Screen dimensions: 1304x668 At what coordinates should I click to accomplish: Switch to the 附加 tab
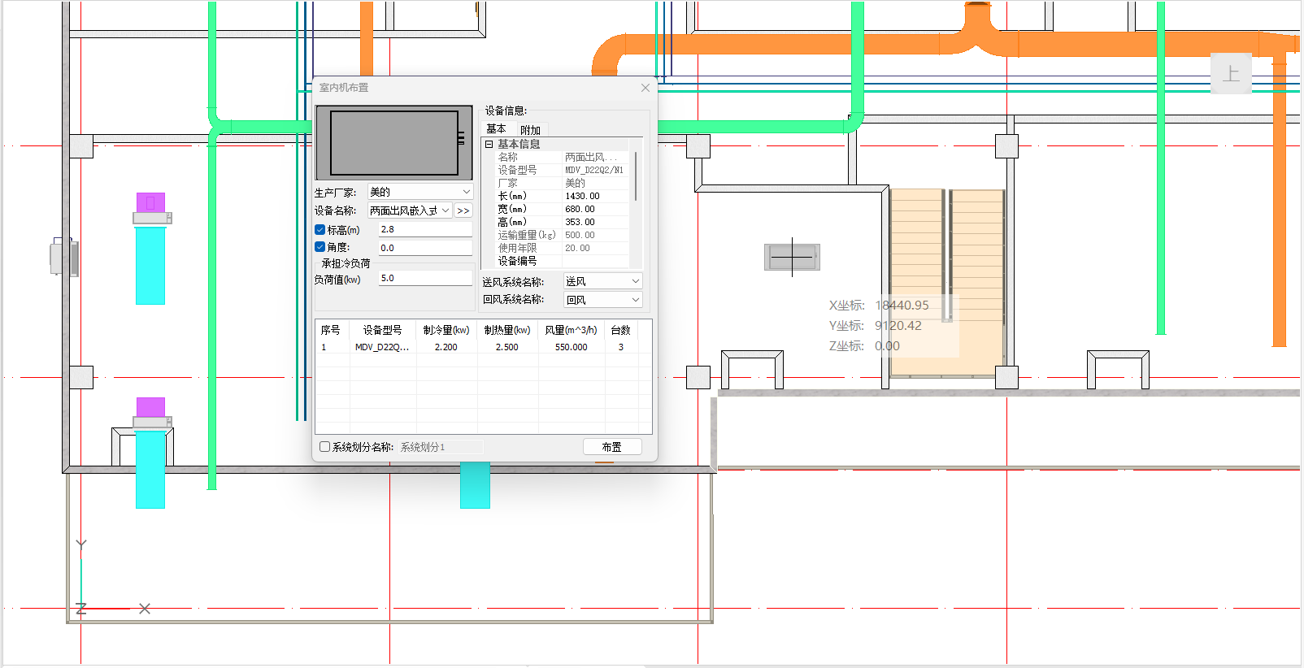530,130
